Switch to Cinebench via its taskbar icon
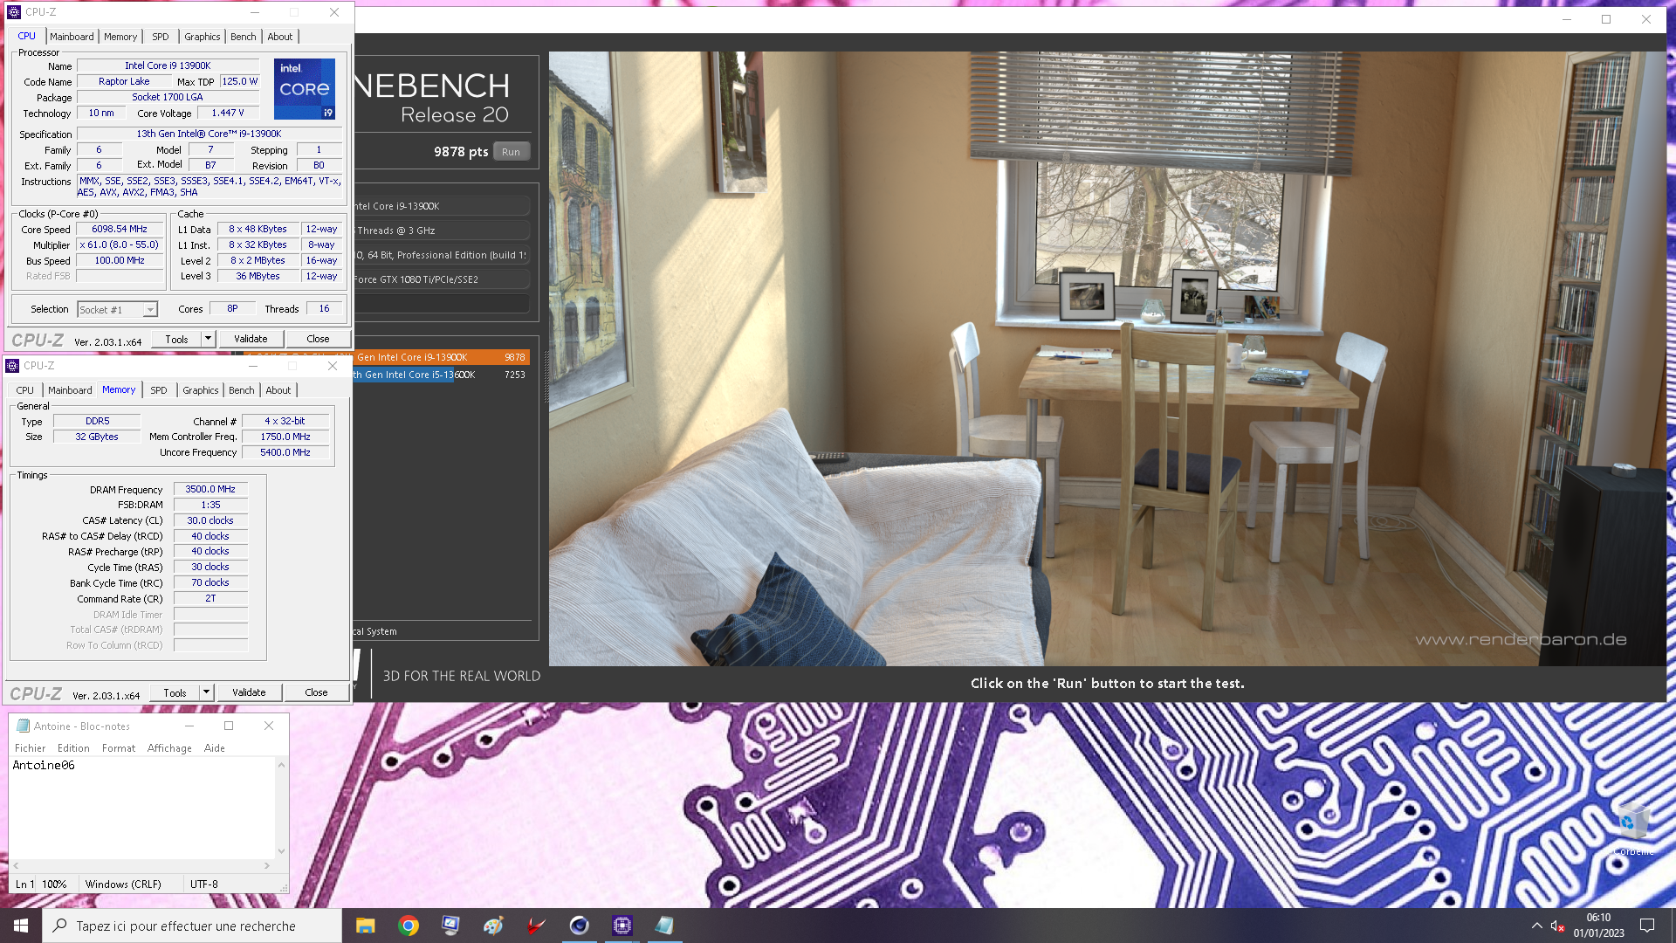This screenshot has height=943, width=1676. [x=579, y=926]
